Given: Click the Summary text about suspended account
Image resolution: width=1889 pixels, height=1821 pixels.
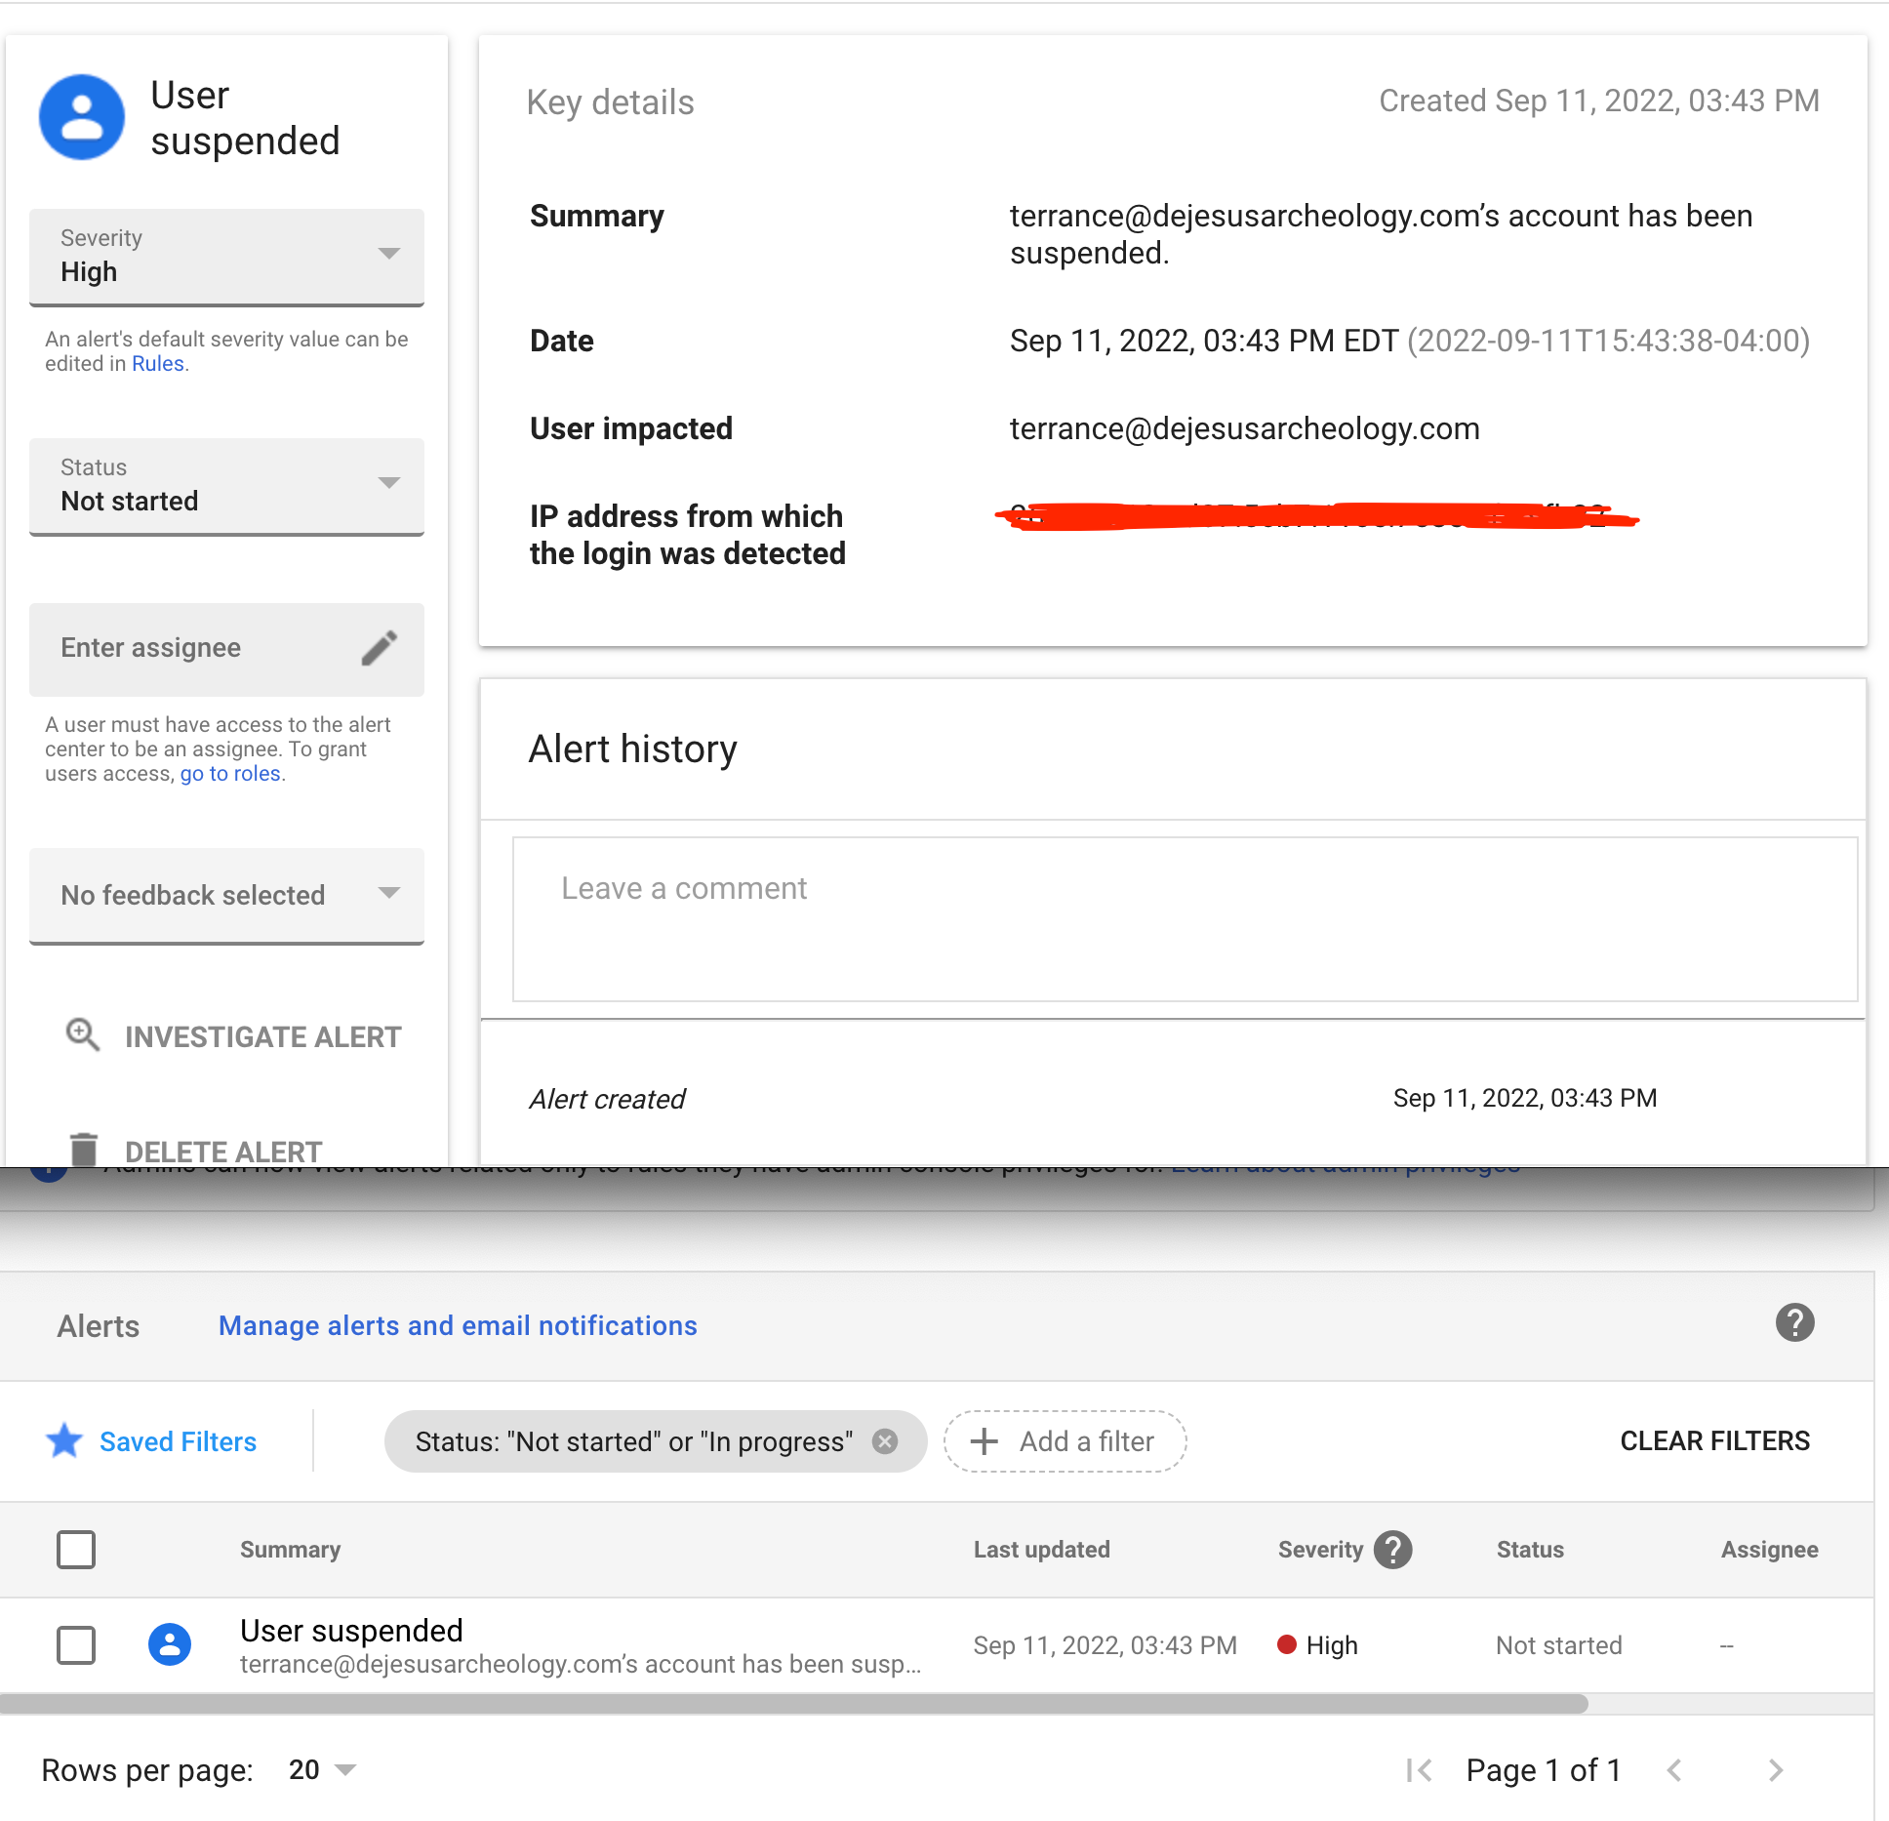Looking at the screenshot, I should pyautogui.click(x=1381, y=234).
